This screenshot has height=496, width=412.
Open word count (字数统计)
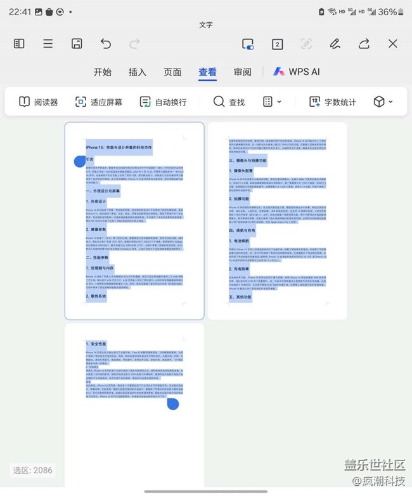point(333,102)
